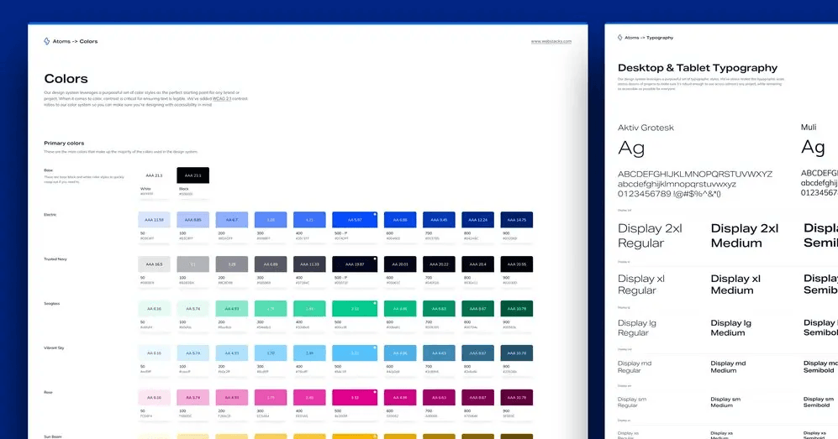The width and height of the screenshot is (838, 439).
Task: Click the logo icon beside Atoms -> Colors
Action: pyautogui.click(x=47, y=41)
